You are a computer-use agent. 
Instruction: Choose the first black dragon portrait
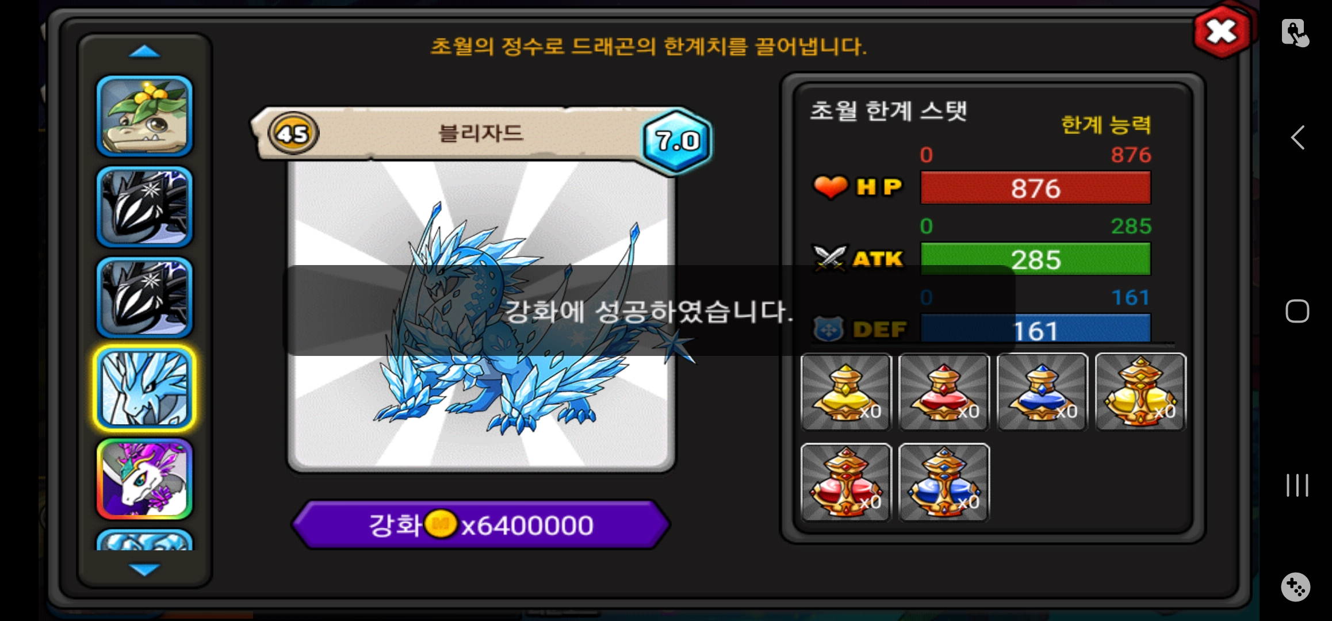point(144,207)
